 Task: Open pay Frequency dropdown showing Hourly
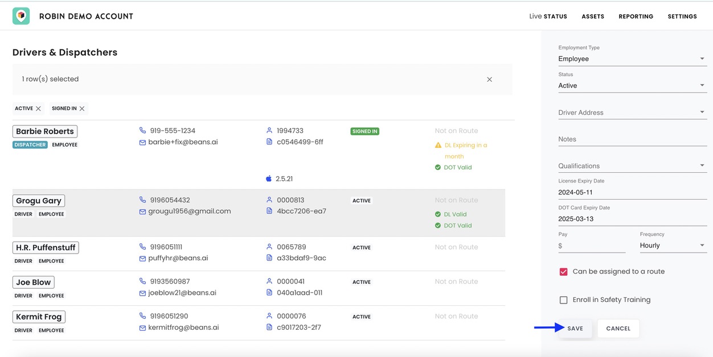pos(673,246)
